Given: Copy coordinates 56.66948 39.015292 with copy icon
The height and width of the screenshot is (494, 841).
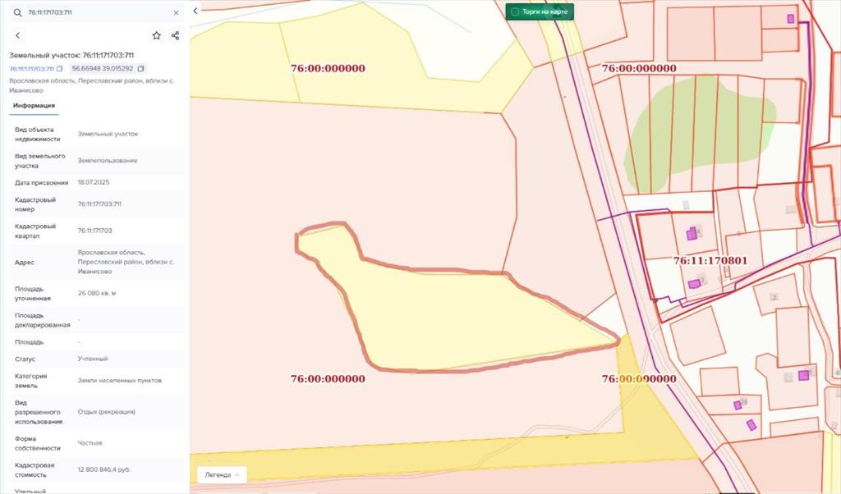Looking at the screenshot, I should (140, 69).
